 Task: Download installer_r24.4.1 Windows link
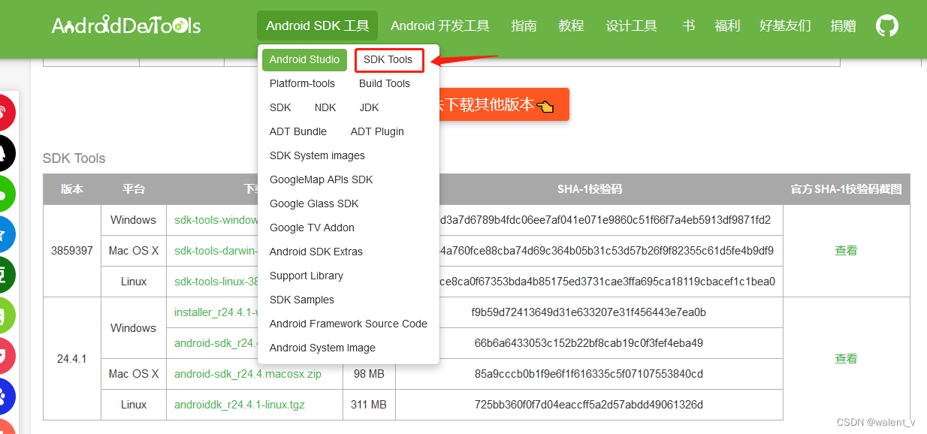pos(216,312)
